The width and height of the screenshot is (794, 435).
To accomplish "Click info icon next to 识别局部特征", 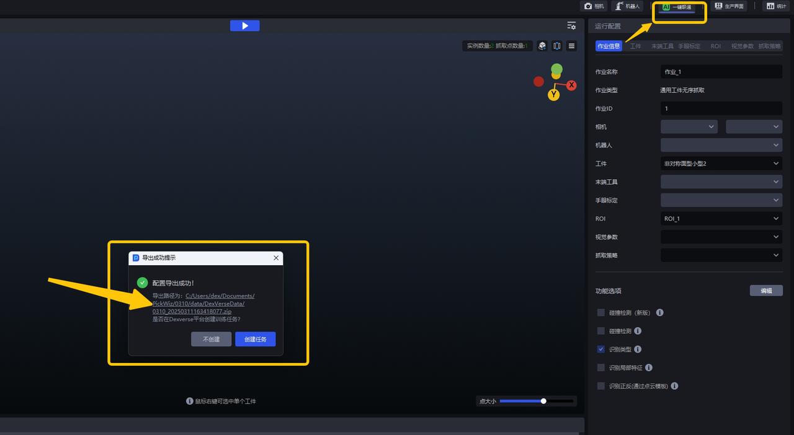I will [649, 367].
